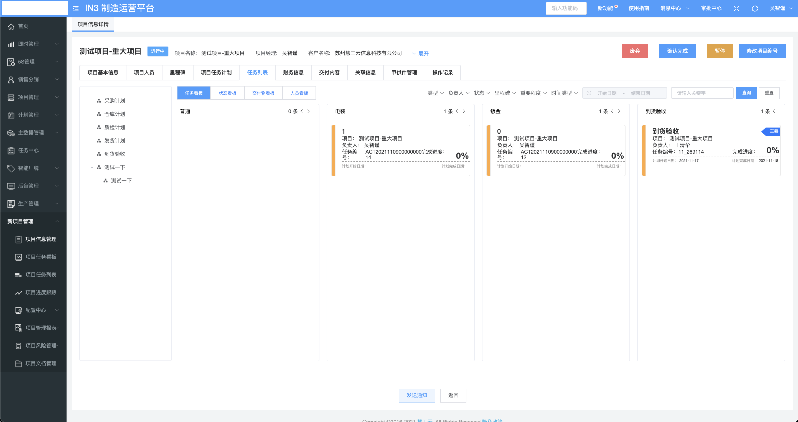Image resolution: width=798 pixels, height=422 pixels.
Task: Switch to 状态看板 board view
Action: tap(227, 93)
